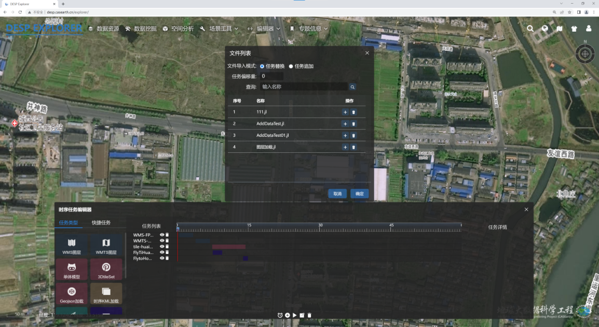Image resolution: width=599 pixels, height=327 pixels.
Task: Click the user account icon at top right
Action: click(x=589, y=29)
